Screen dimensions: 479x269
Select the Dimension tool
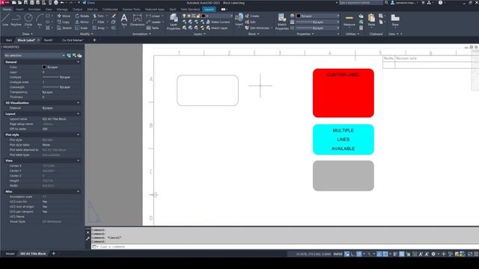137,20
